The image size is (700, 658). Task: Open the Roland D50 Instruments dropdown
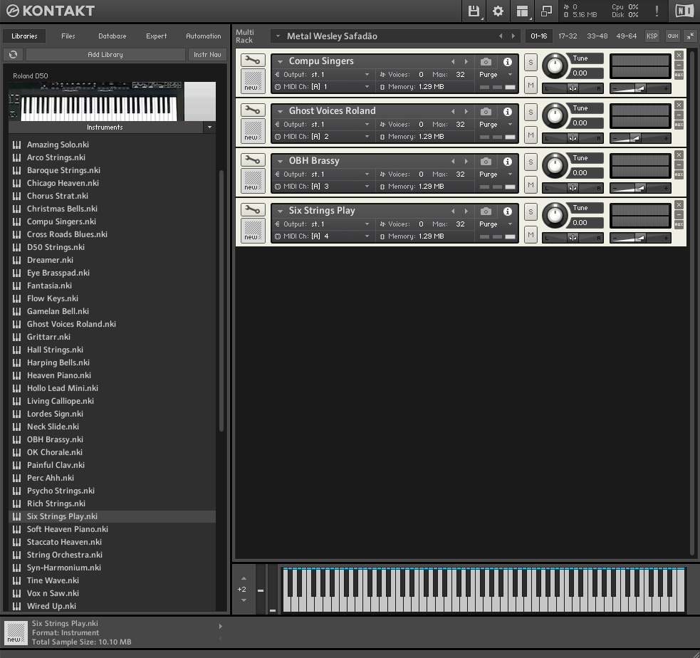[x=209, y=127]
